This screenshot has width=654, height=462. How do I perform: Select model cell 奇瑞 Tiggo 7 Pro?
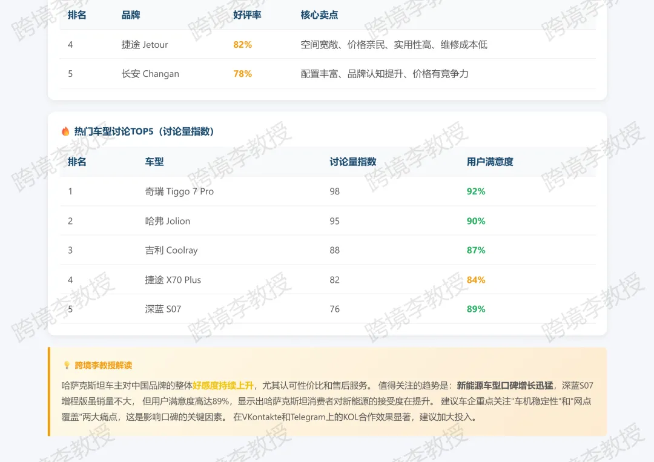click(179, 191)
